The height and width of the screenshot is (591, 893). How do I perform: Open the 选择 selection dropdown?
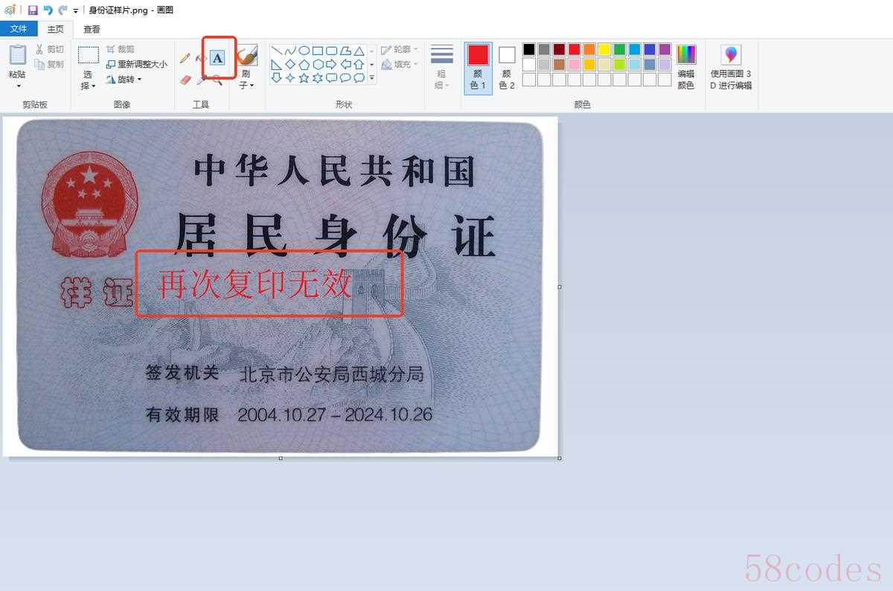click(89, 85)
